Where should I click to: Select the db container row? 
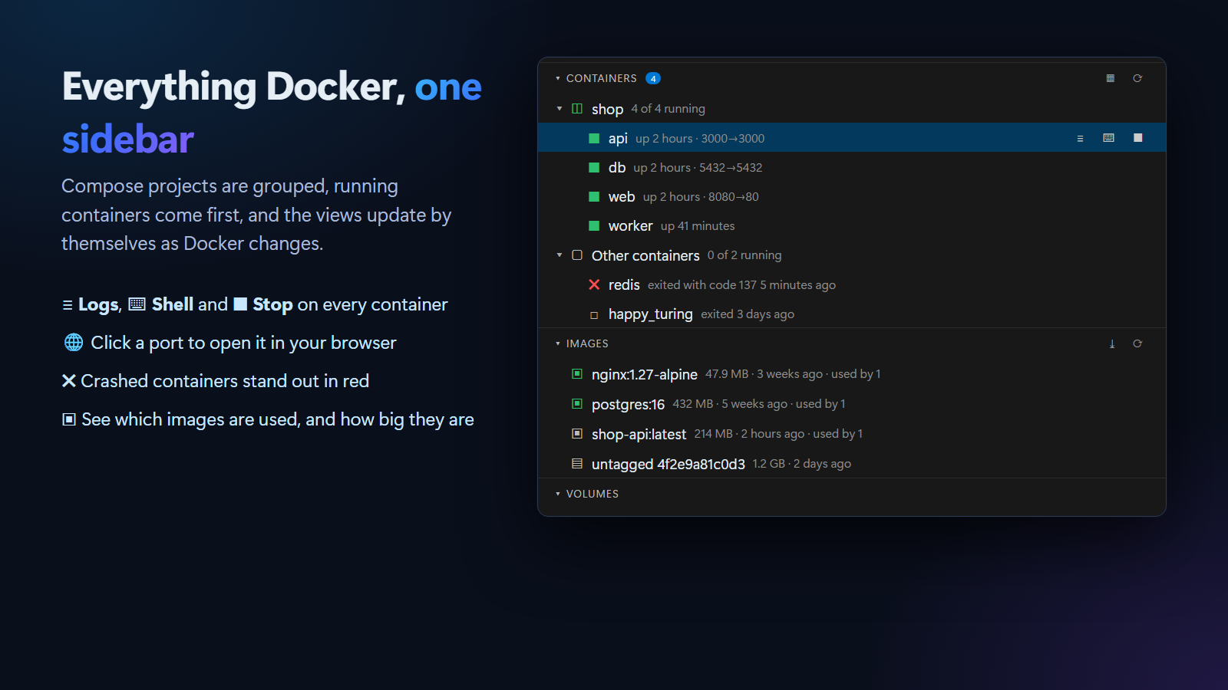tap(852, 167)
